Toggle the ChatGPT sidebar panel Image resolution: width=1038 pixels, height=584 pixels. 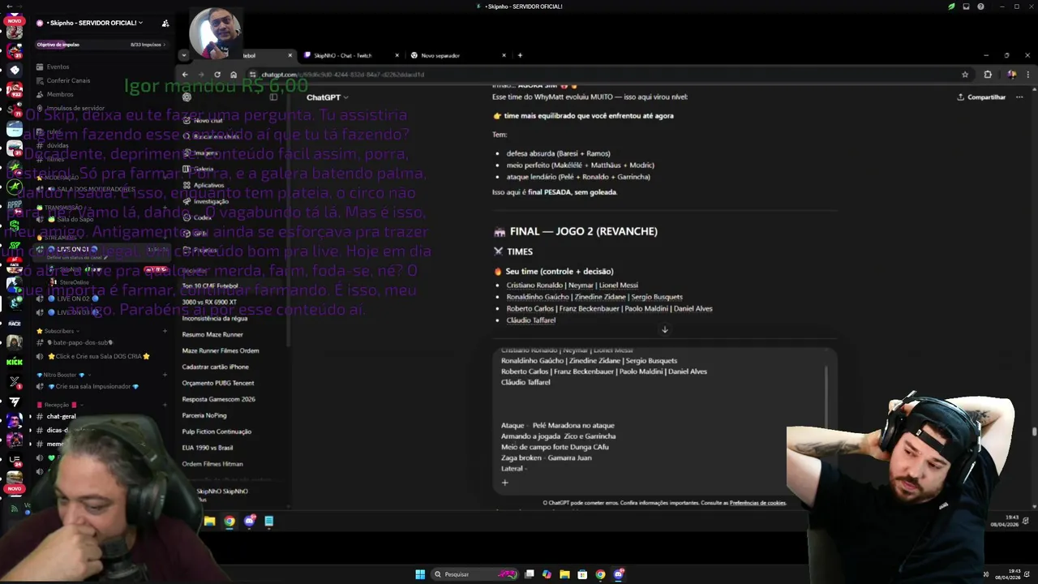click(273, 97)
